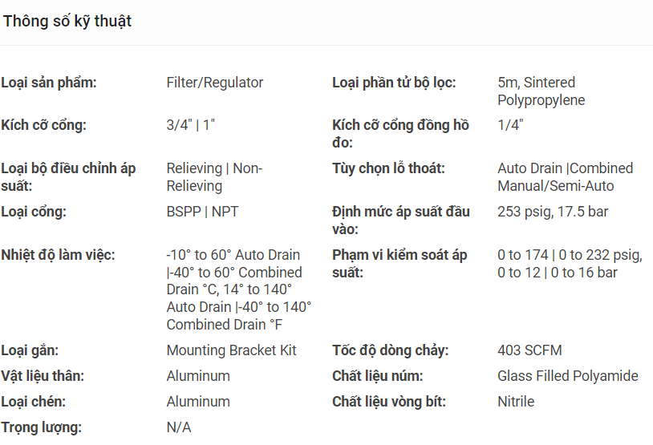Click the "Thông số kỹ thuật" heading
653x445 pixels.
[x=67, y=22]
